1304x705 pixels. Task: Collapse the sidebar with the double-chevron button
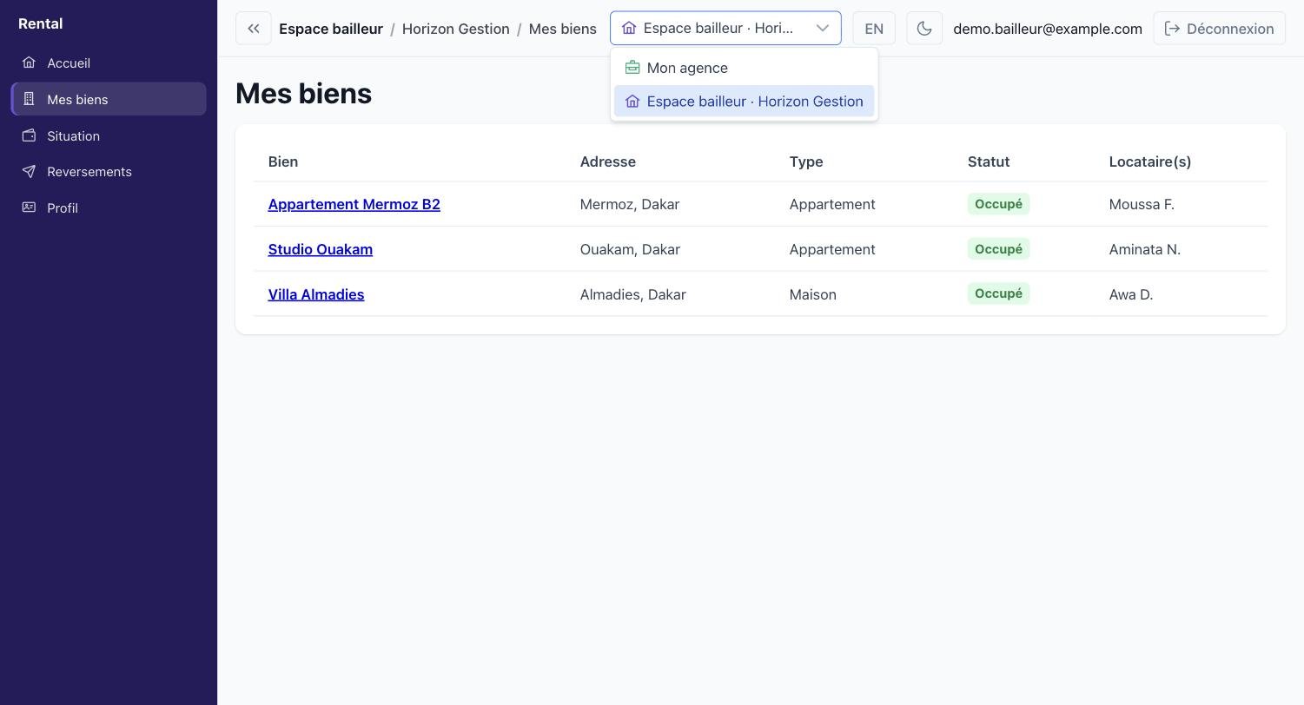[253, 29]
